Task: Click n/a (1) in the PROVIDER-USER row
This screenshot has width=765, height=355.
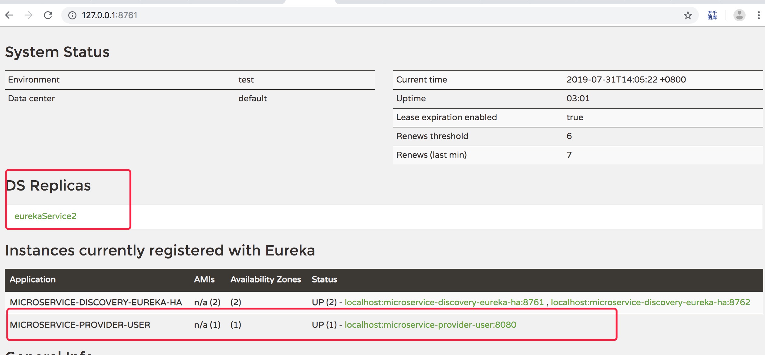Action: click(207, 325)
